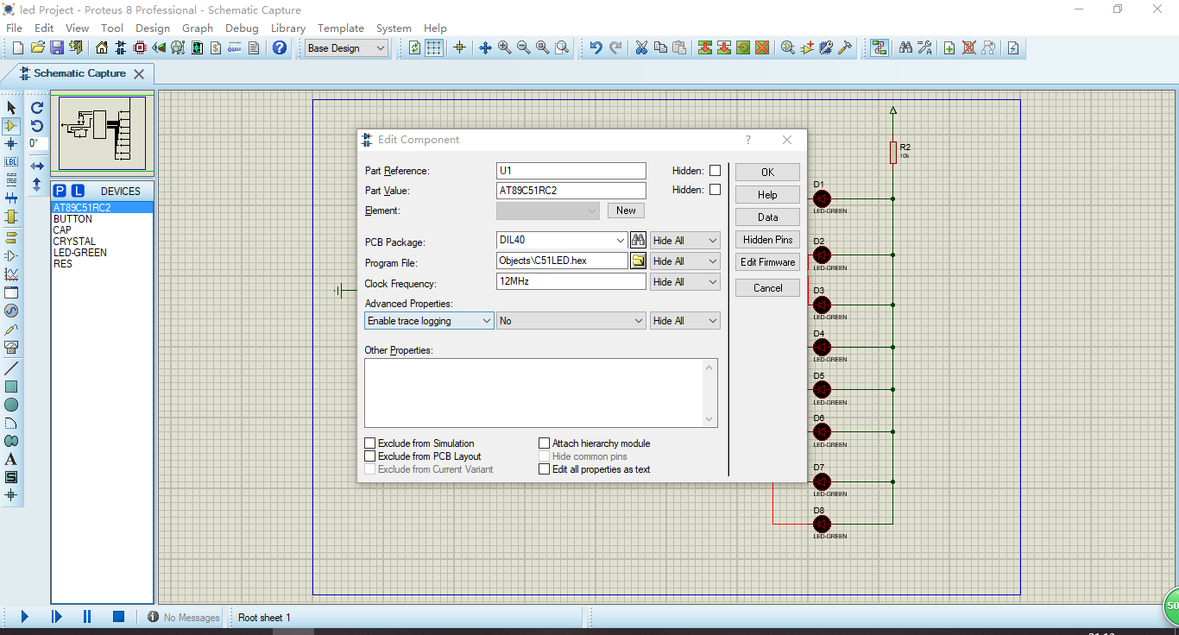
Task: Select the Selection Mode arrow tool
Action: tap(11, 108)
